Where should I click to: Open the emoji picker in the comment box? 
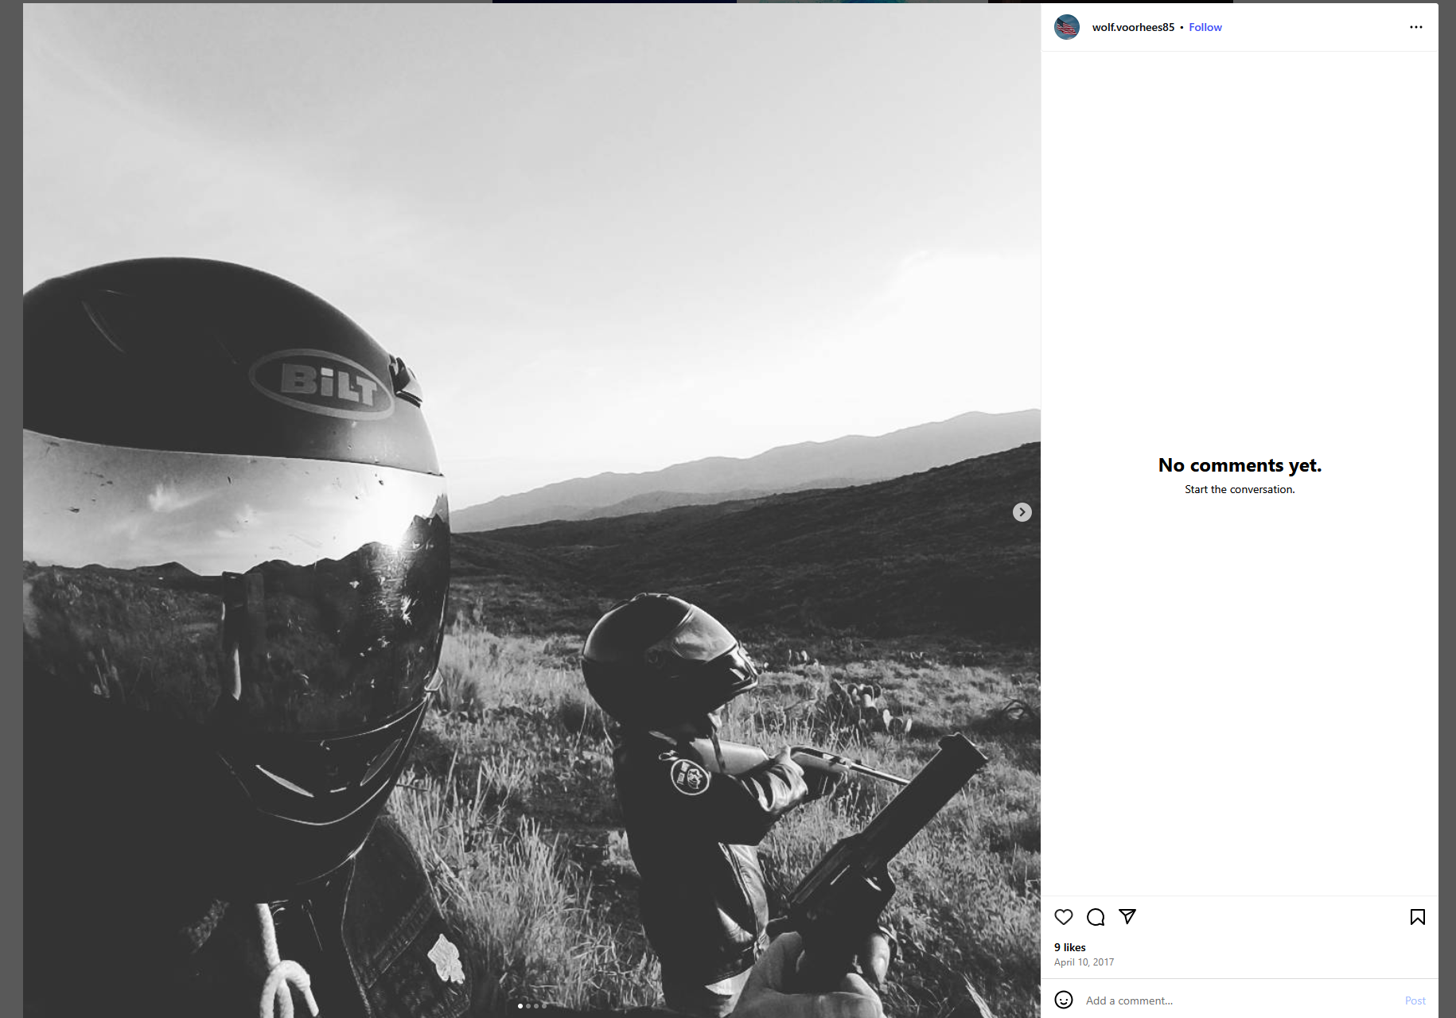pyautogui.click(x=1064, y=1000)
